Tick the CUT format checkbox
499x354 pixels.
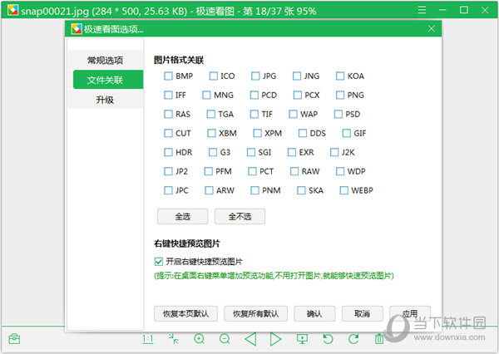[x=168, y=133]
